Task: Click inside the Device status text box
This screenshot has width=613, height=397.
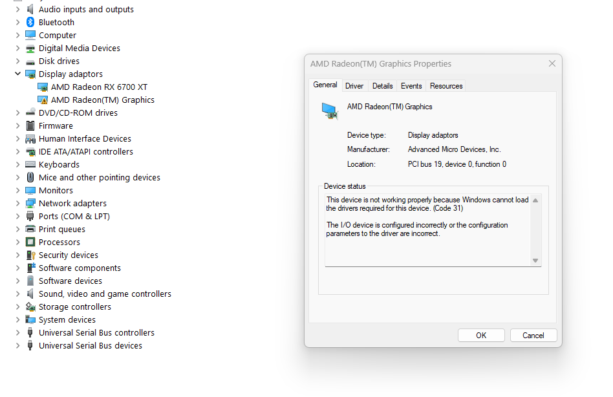Action: coord(427,231)
